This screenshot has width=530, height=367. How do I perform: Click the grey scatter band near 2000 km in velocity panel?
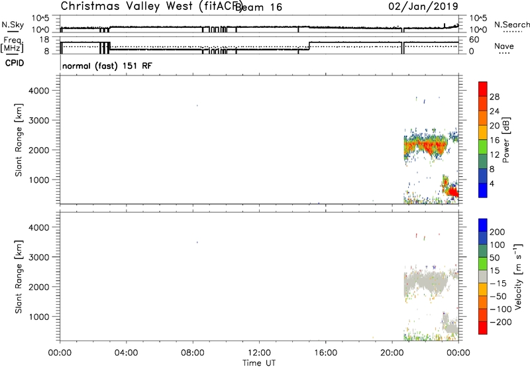click(x=426, y=282)
